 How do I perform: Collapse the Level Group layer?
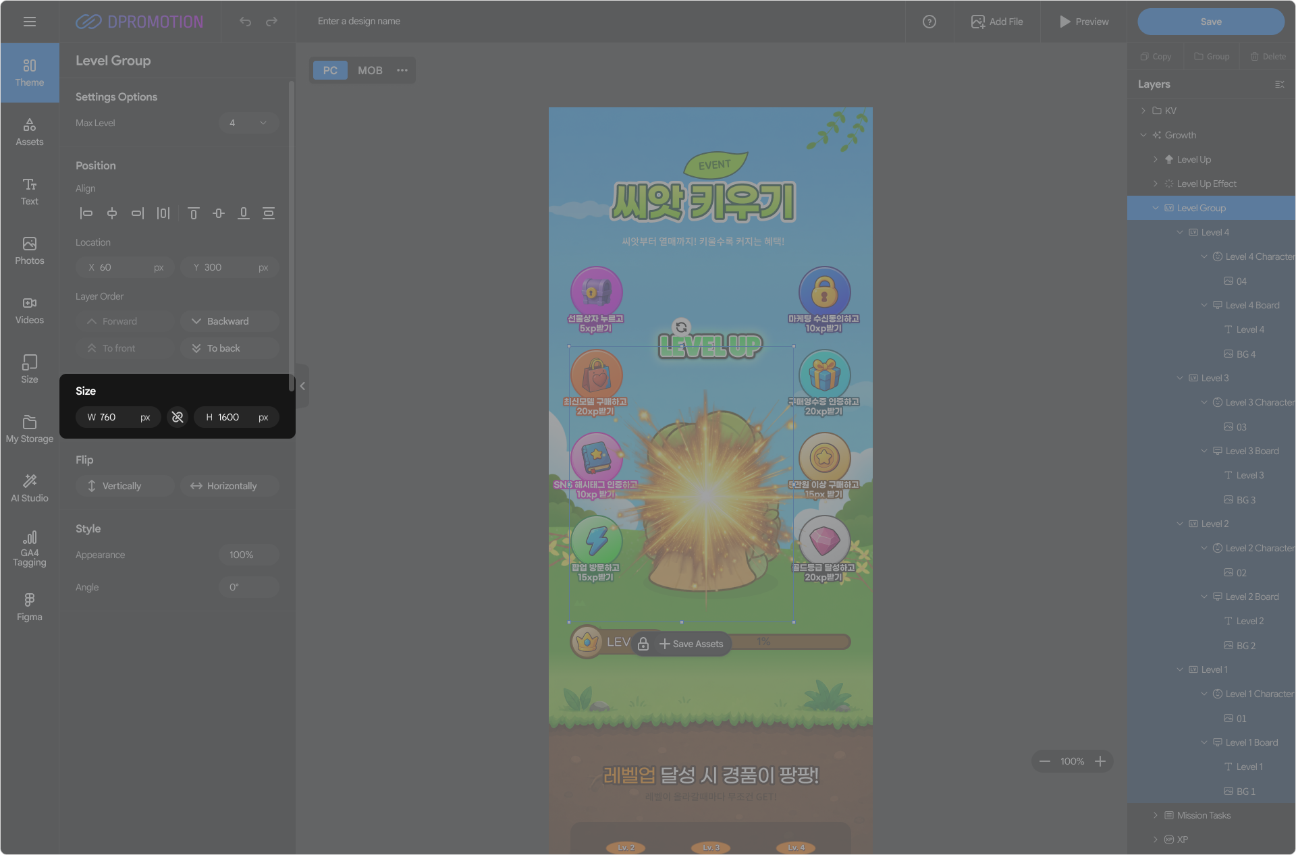coord(1156,208)
